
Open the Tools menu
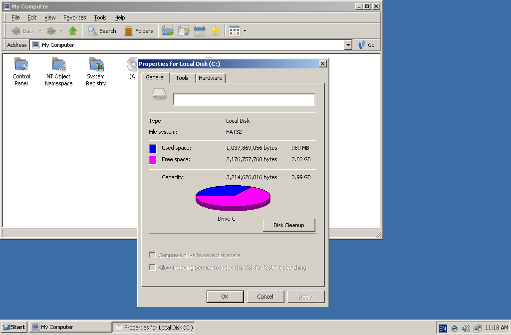[x=100, y=17]
